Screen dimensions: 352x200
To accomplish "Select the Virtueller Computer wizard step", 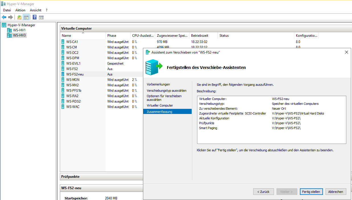I will point(160,105).
